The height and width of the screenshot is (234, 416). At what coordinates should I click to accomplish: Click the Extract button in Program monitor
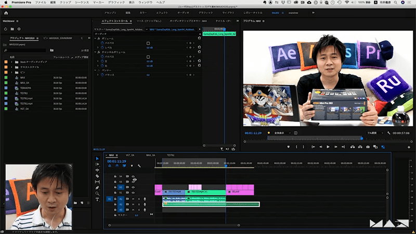tap(360, 147)
